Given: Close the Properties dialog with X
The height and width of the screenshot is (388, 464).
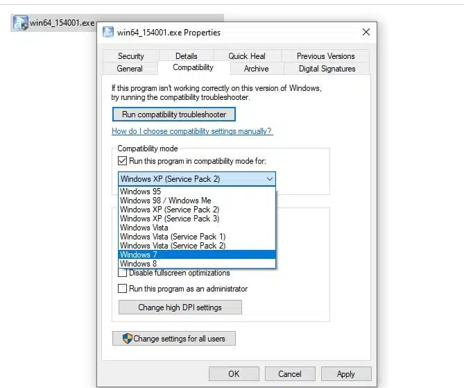Looking at the screenshot, I should [x=366, y=32].
